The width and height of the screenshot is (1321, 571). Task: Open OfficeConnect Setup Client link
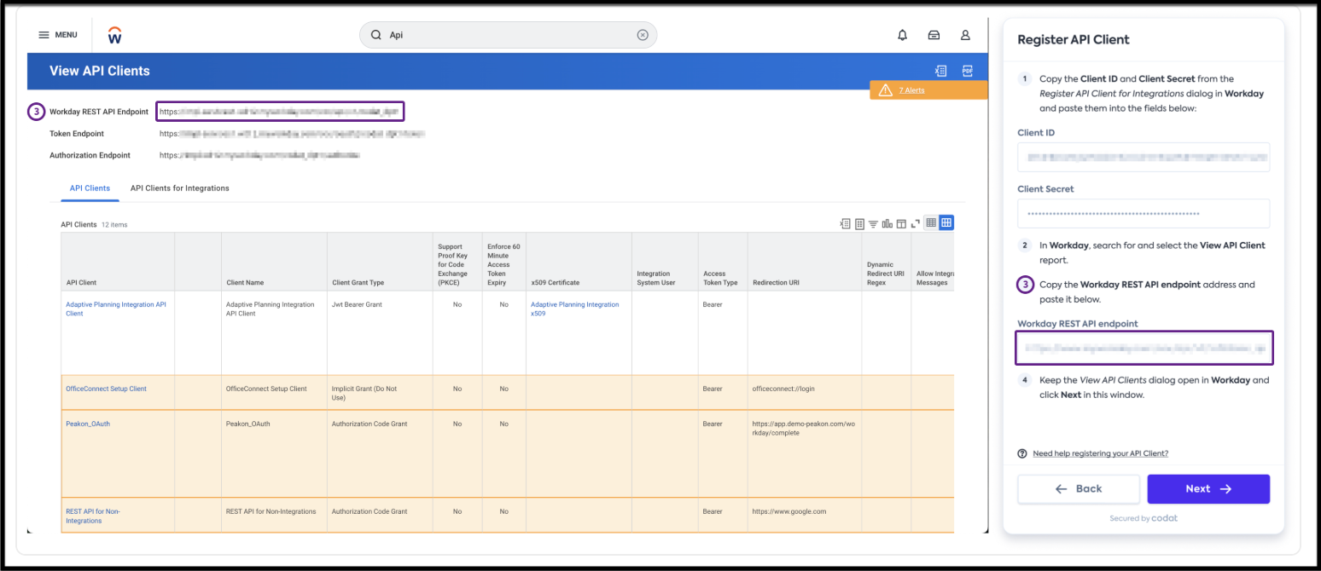106,389
